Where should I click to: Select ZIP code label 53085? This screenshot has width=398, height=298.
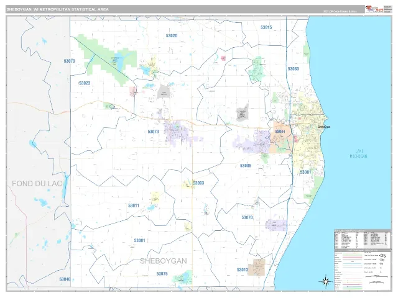pos(246,166)
